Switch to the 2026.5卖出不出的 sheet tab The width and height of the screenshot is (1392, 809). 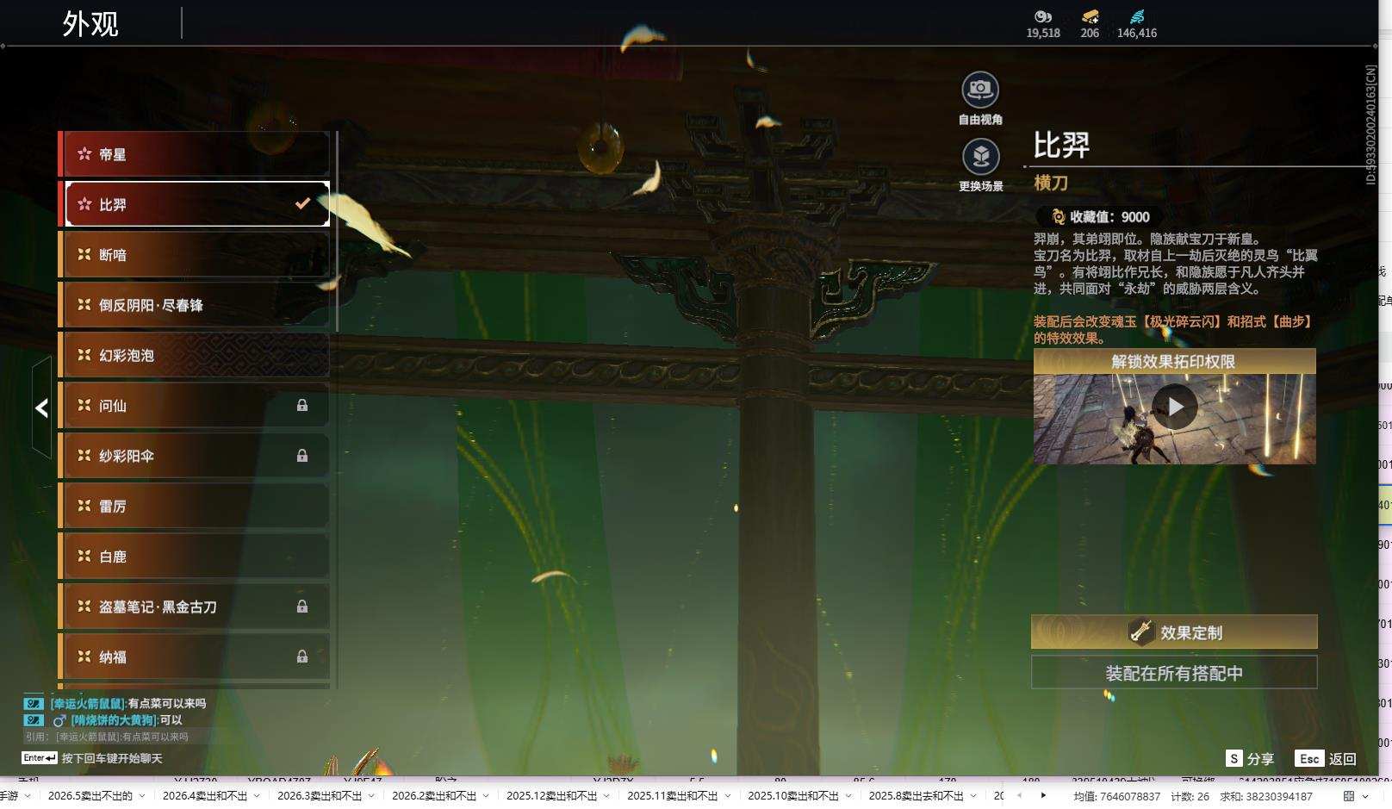[x=90, y=796]
